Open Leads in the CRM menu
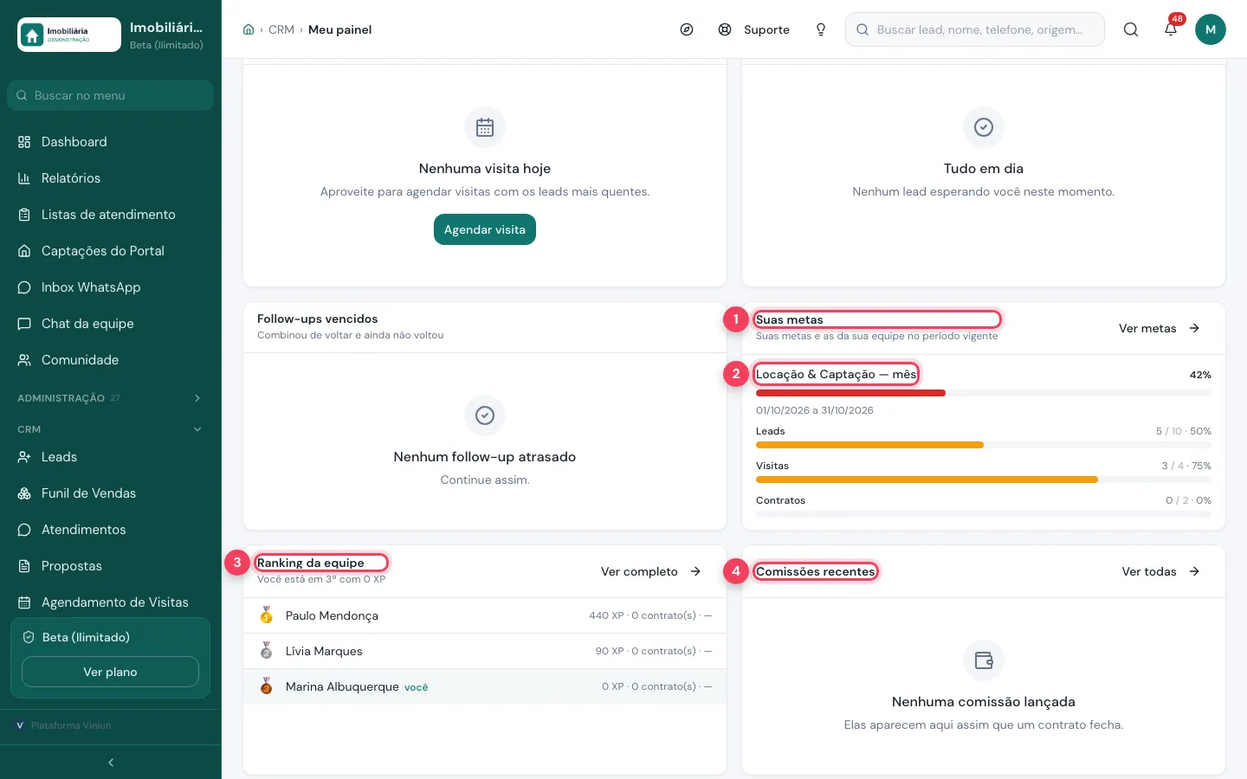Viewport: 1247px width, 779px height. (x=111, y=457)
